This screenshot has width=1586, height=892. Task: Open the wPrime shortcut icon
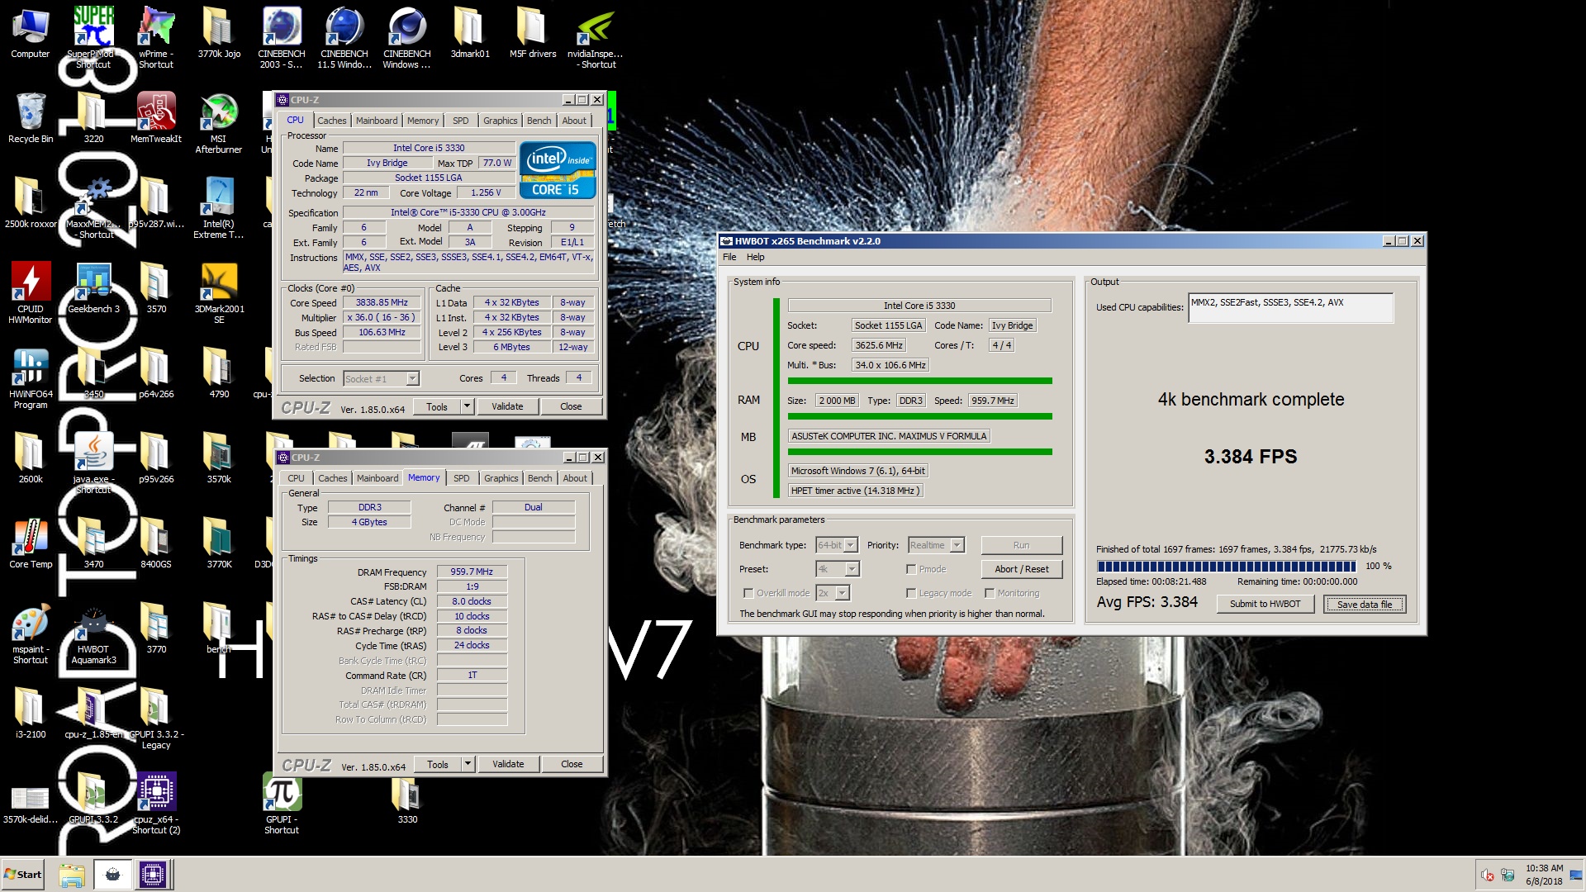click(x=156, y=37)
